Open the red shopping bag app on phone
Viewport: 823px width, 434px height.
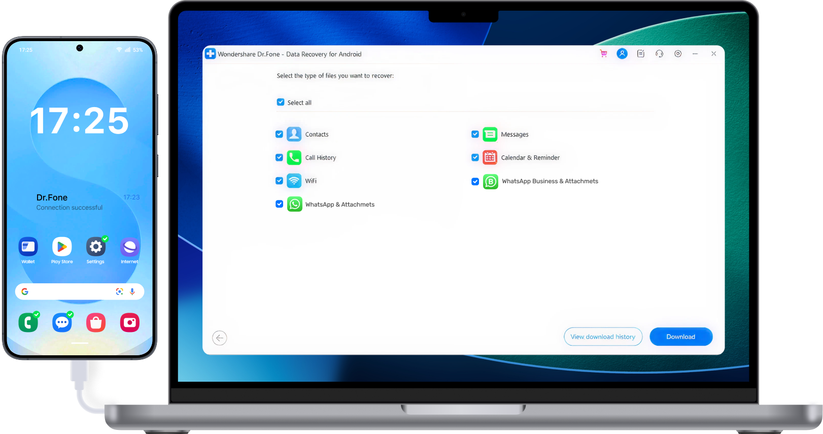[x=95, y=322]
